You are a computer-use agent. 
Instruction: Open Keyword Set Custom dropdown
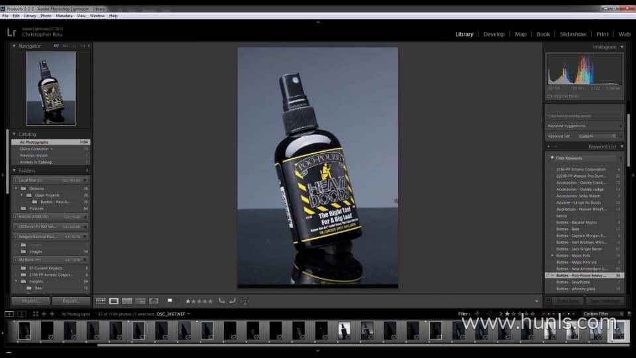pos(596,136)
